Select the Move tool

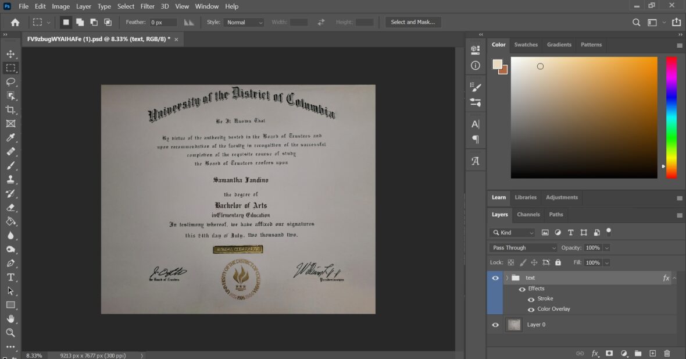pos(10,54)
